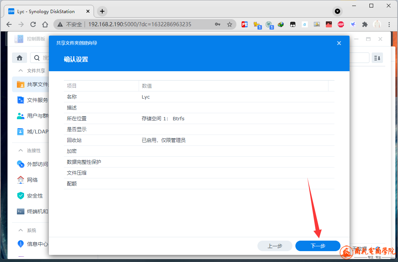This screenshot has height=262, width=398.
Task: Select the 配额 row
Action: pyautogui.click(x=199, y=184)
